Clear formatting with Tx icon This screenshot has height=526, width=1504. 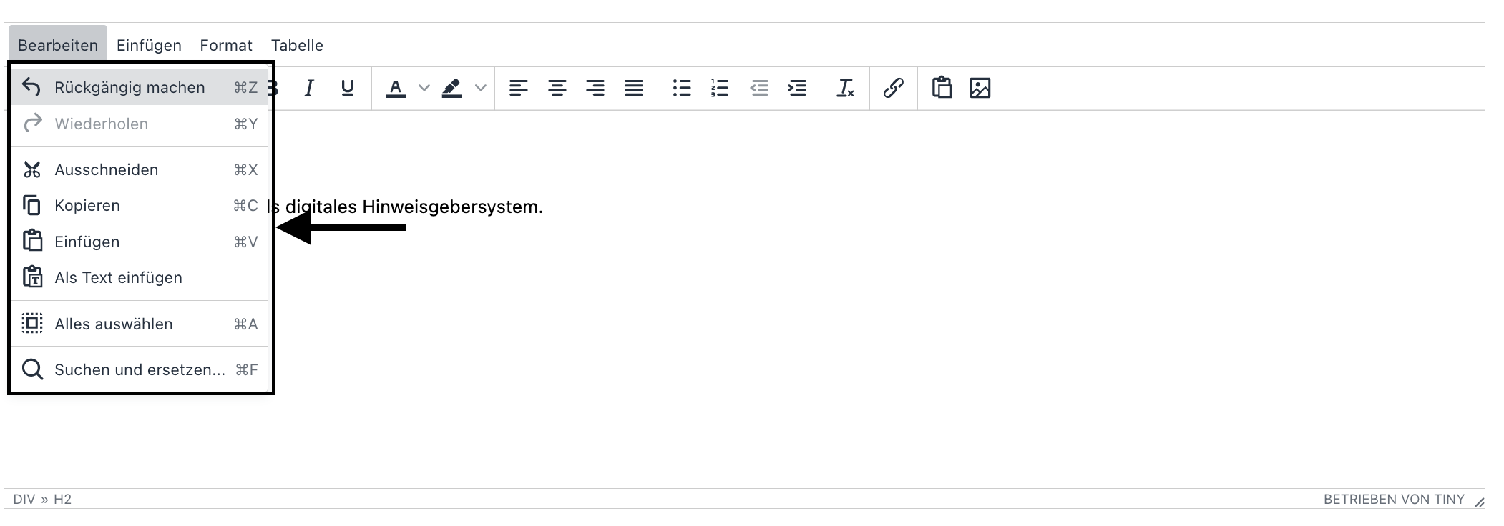(x=846, y=88)
